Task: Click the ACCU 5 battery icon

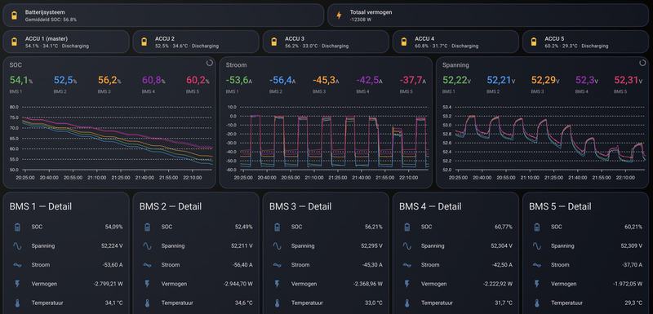Action: (534, 42)
